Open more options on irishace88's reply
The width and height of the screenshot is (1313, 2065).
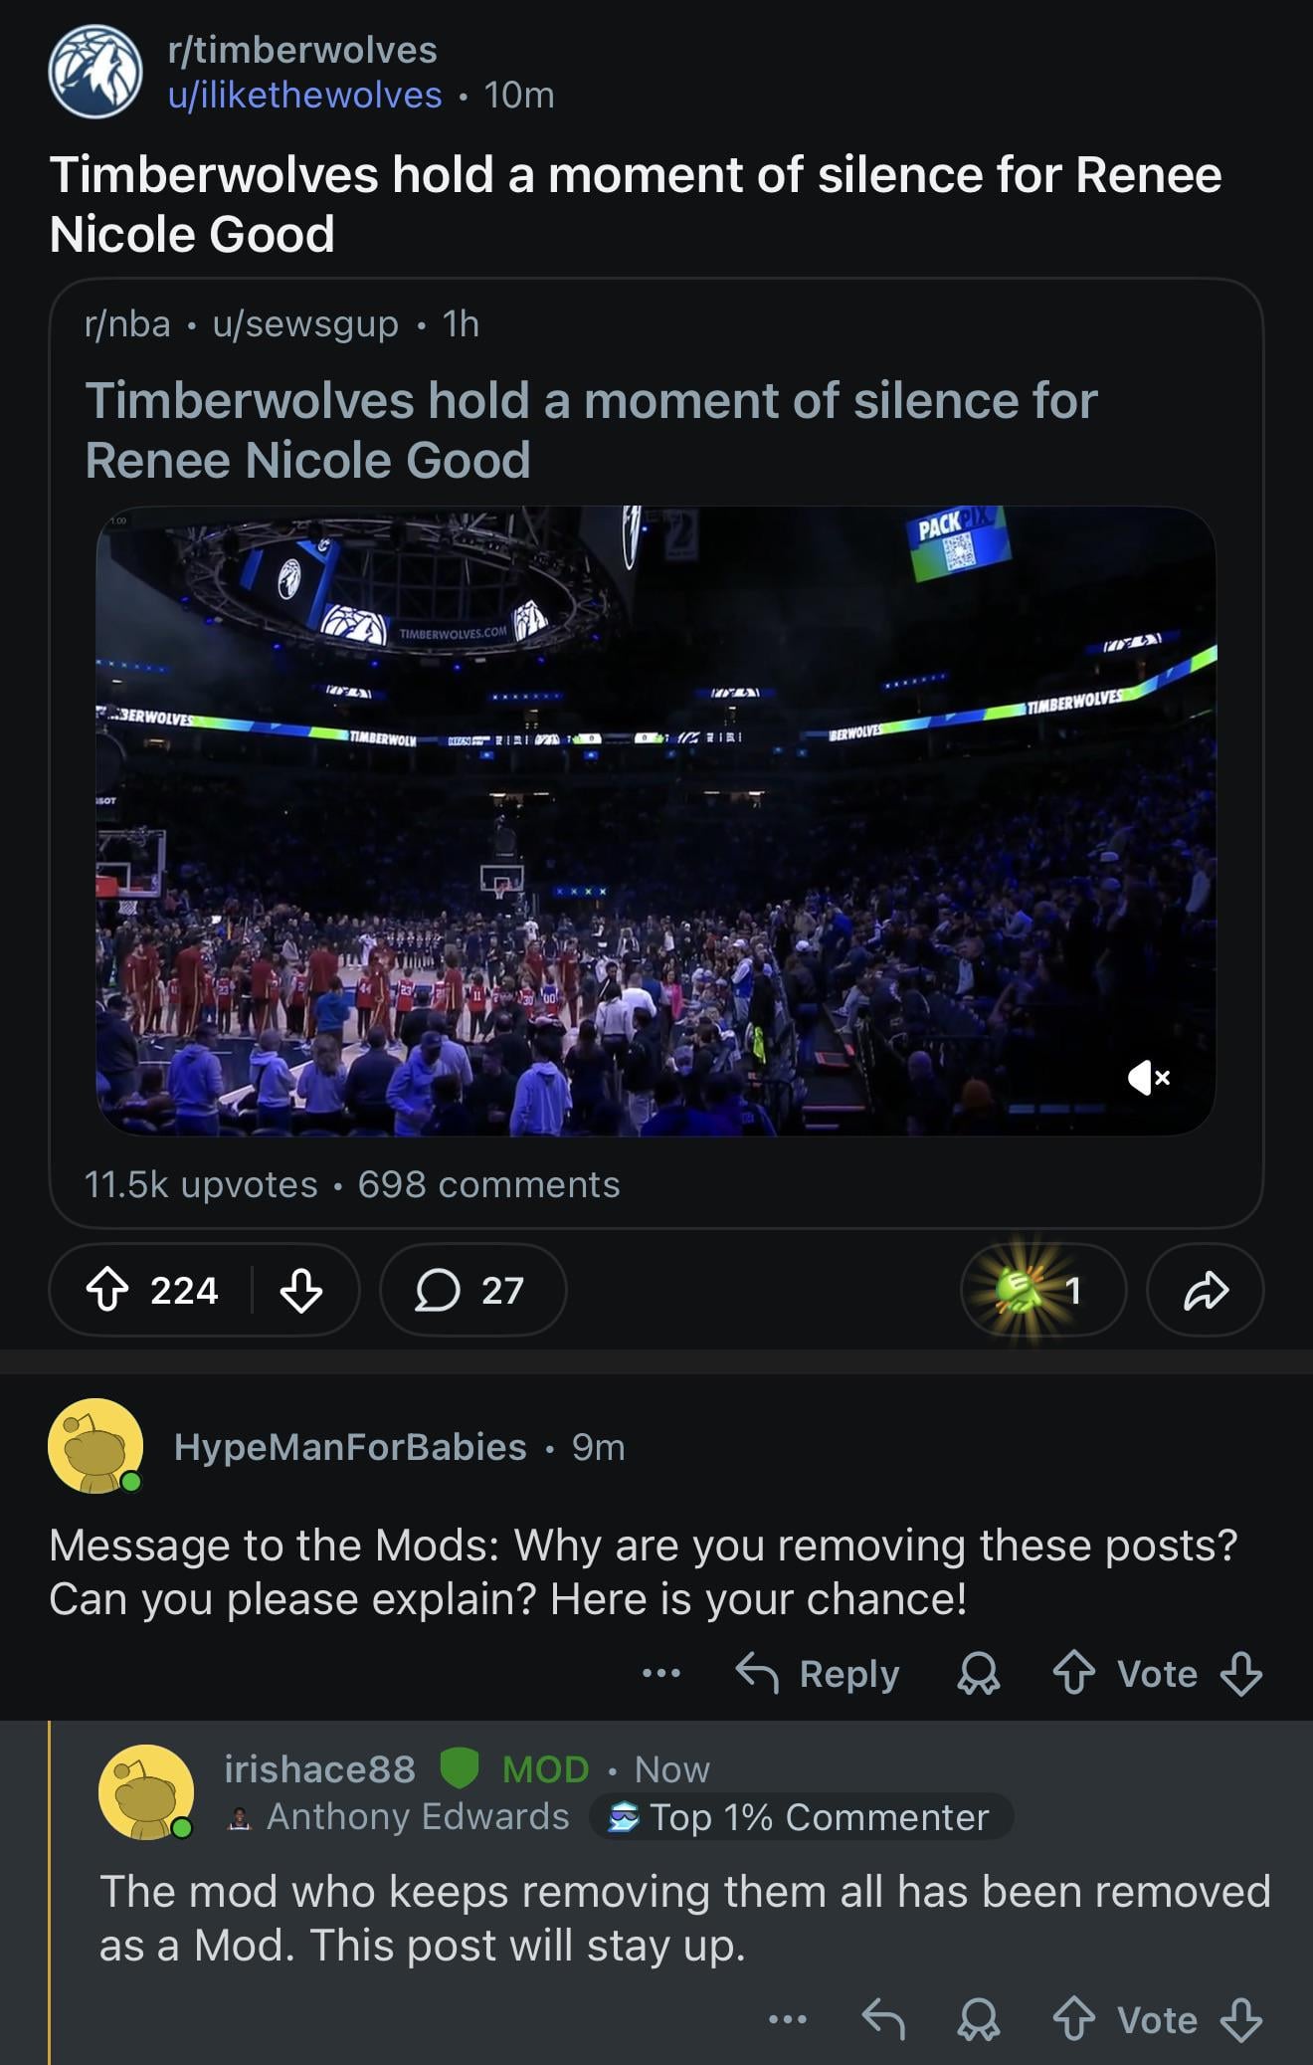click(788, 2020)
